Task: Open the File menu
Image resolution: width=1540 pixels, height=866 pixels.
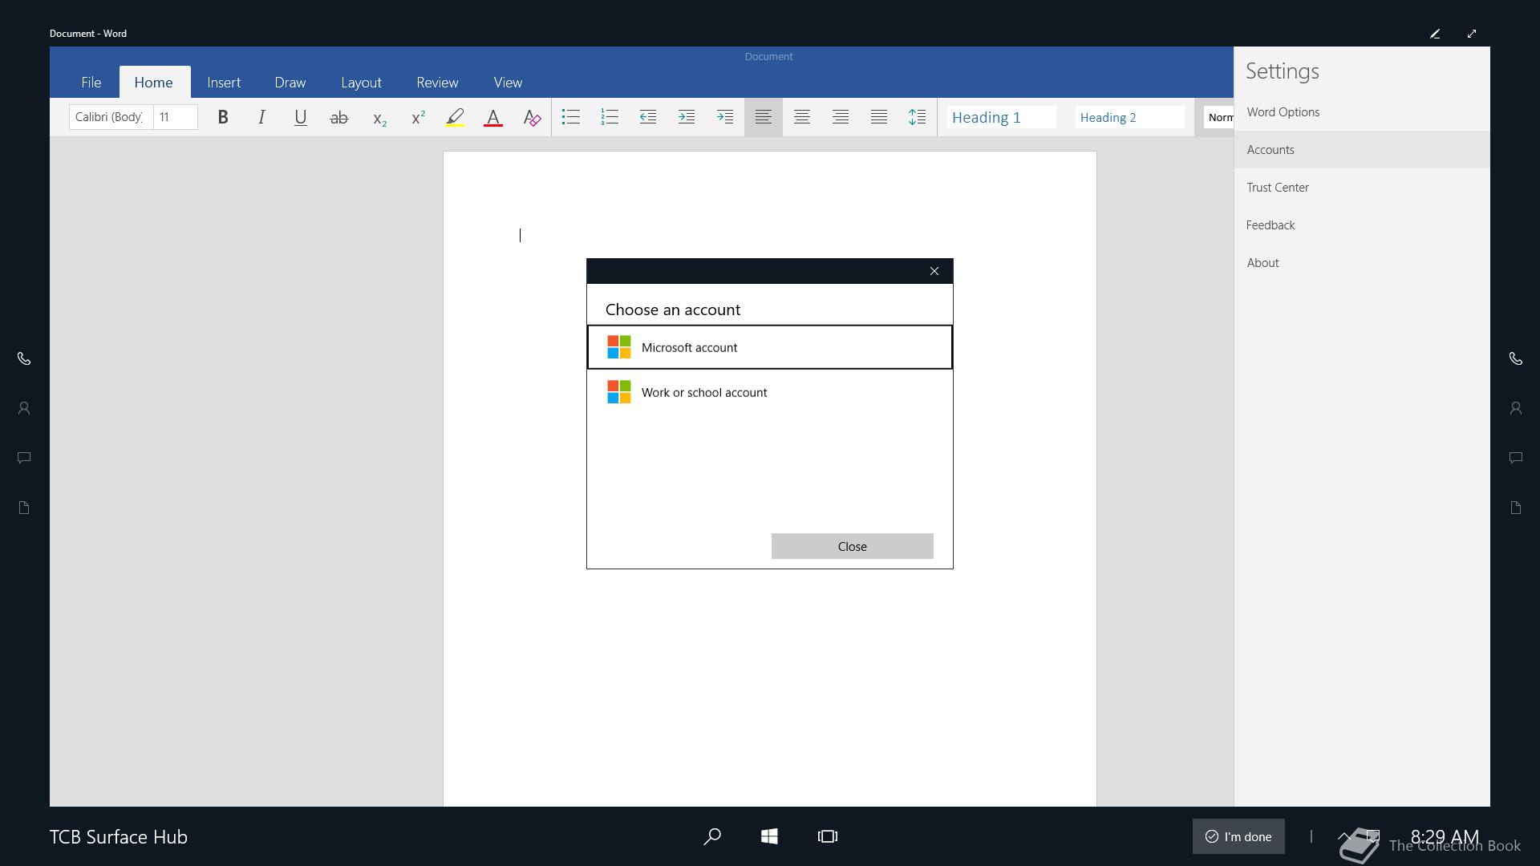Action: [x=91, y=83]
